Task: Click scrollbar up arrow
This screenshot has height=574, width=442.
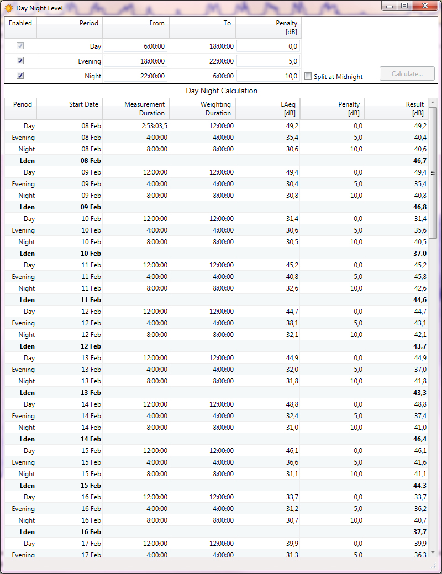Action: point(433,102)
